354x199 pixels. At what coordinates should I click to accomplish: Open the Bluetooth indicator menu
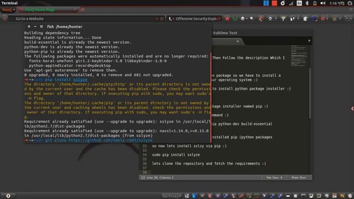point(307,3)
